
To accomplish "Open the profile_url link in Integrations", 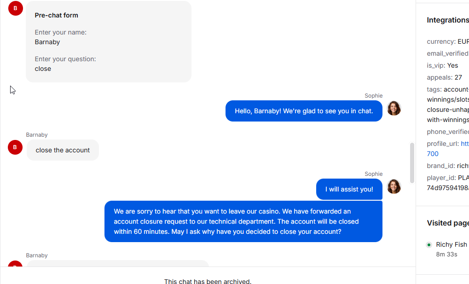I will [465, 144].
